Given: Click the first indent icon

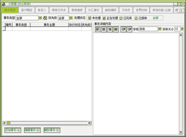Looking at the screenshot, I should coord(123,29).
